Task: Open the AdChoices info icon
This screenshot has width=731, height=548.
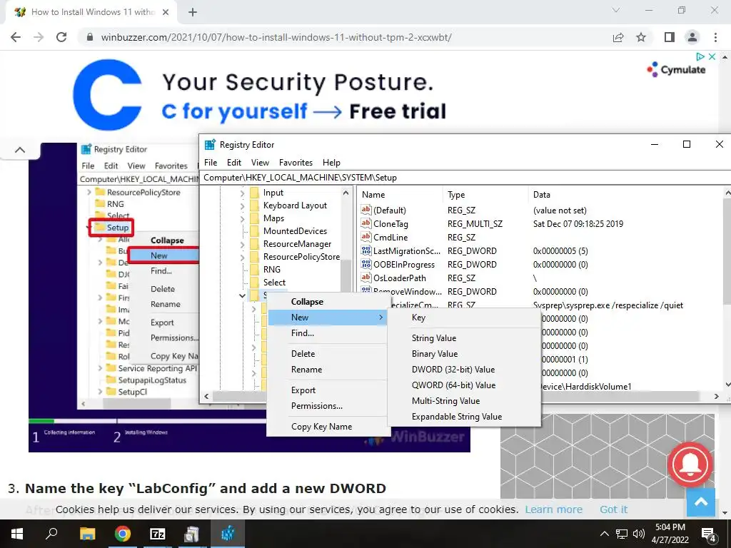Action: [700, 56]
